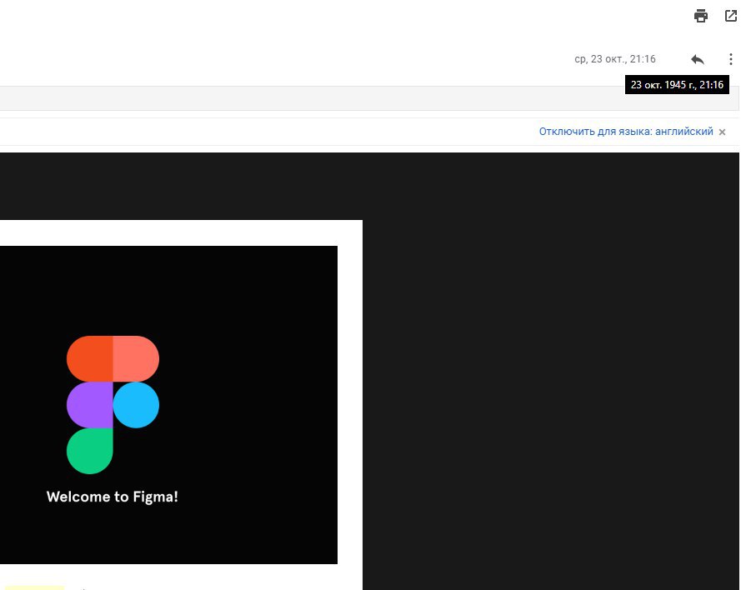Open the three-dot more options menu
Screen dimensions: 746x590
click(x=731, y=59)
